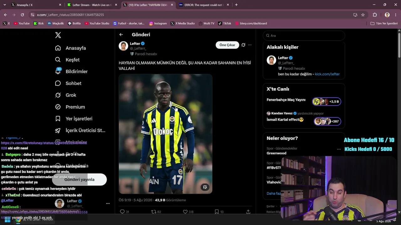Viewport: 401px width, 225px height.
Task: Open Bildirimler with the 10 badge
Action: point(71,72)
